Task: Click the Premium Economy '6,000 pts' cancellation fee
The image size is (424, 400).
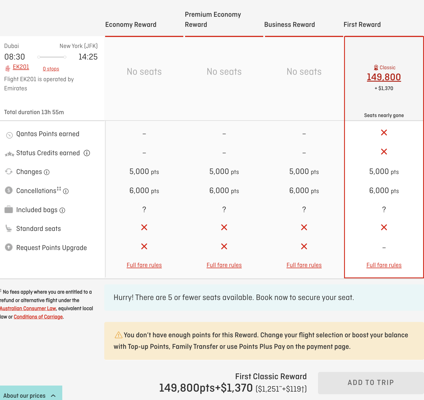Action: tap(224, 191)
